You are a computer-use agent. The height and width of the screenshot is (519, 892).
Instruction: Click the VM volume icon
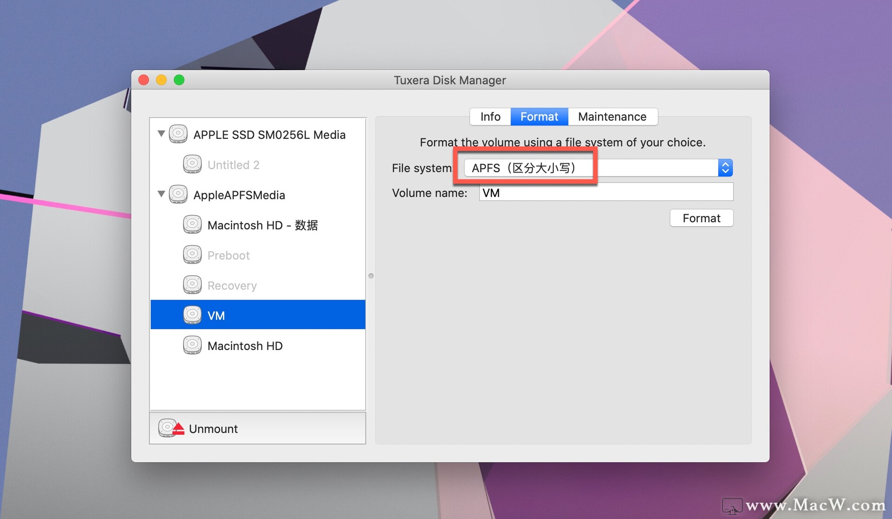click(x=192, y=315)
